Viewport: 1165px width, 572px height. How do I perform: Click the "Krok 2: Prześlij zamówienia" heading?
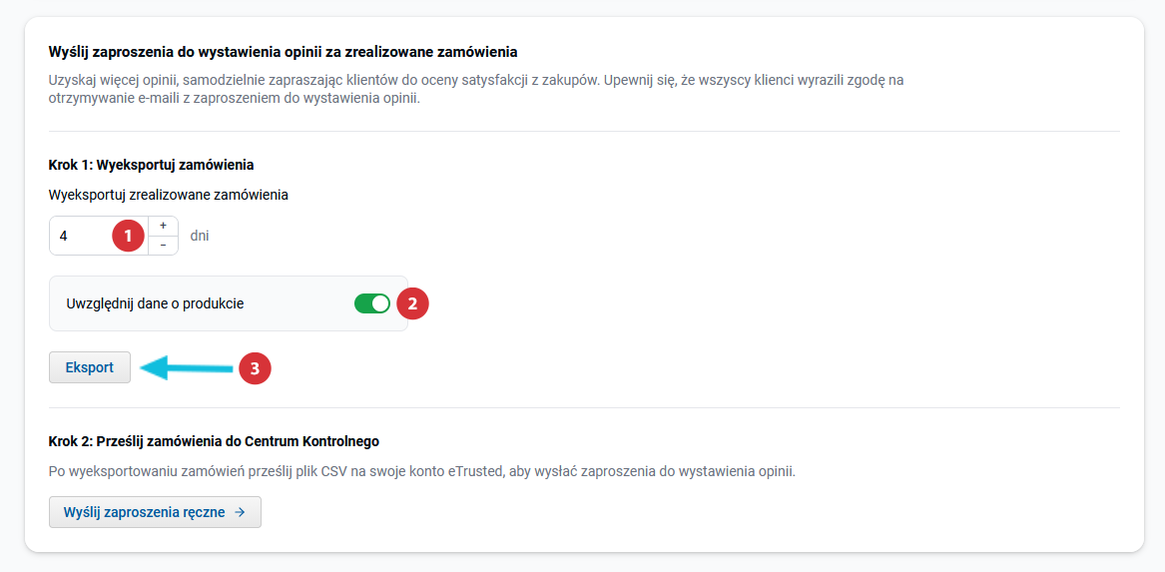tap(214, 440)
